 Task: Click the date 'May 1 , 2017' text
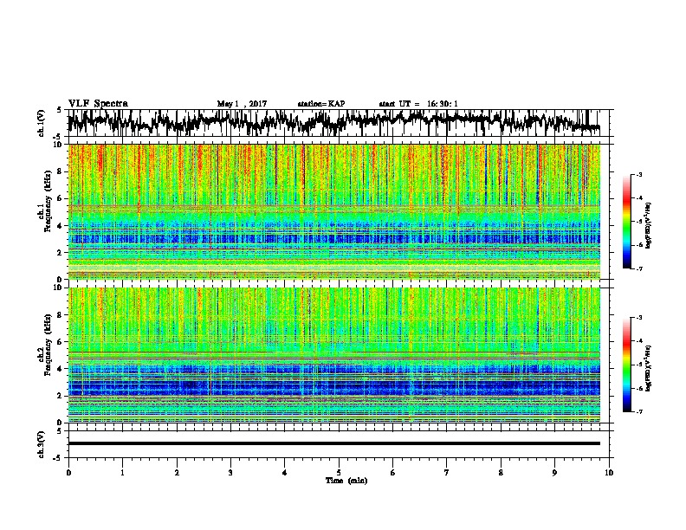tap(242, 104)
